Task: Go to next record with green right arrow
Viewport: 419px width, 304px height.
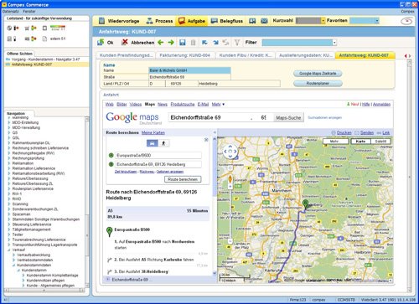Action: click(171, 43)
